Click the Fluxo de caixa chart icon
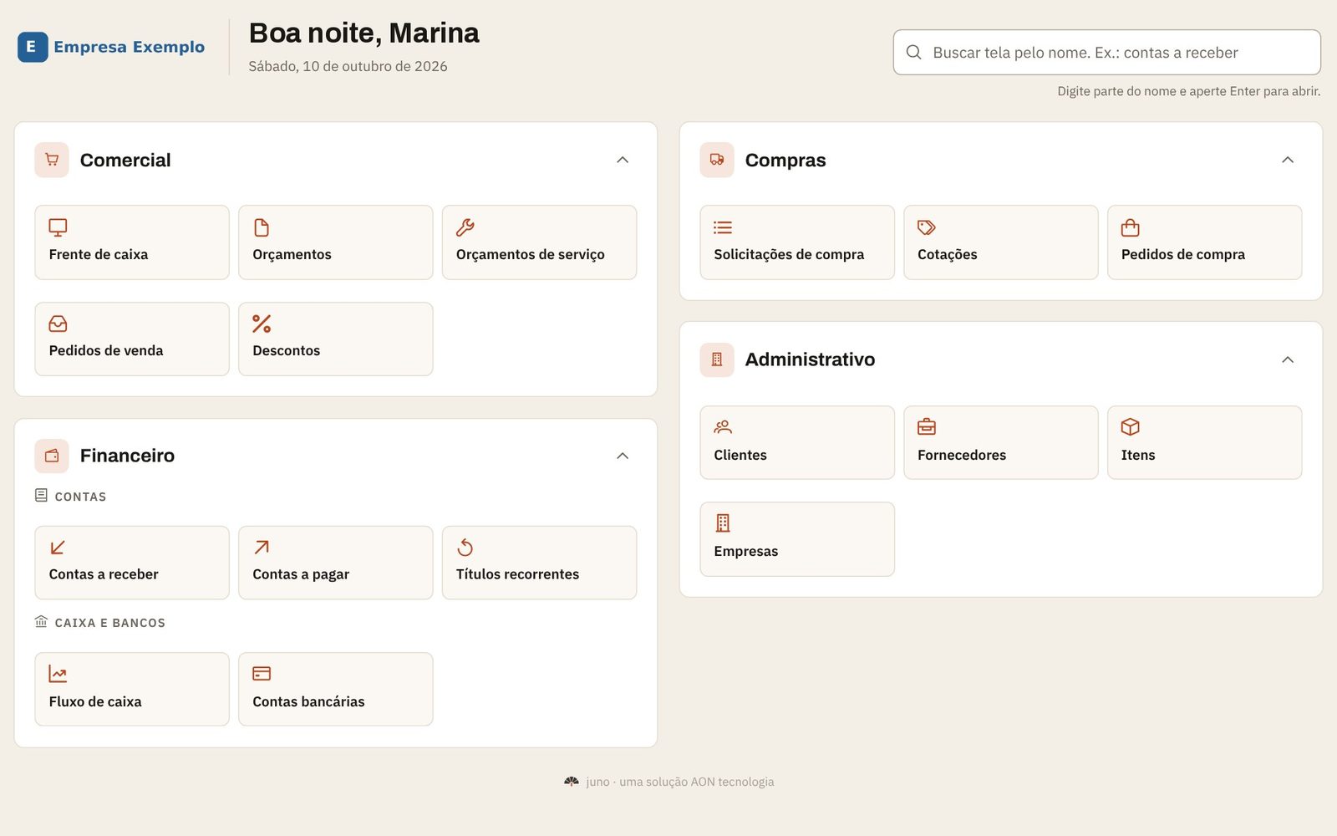 58,674
